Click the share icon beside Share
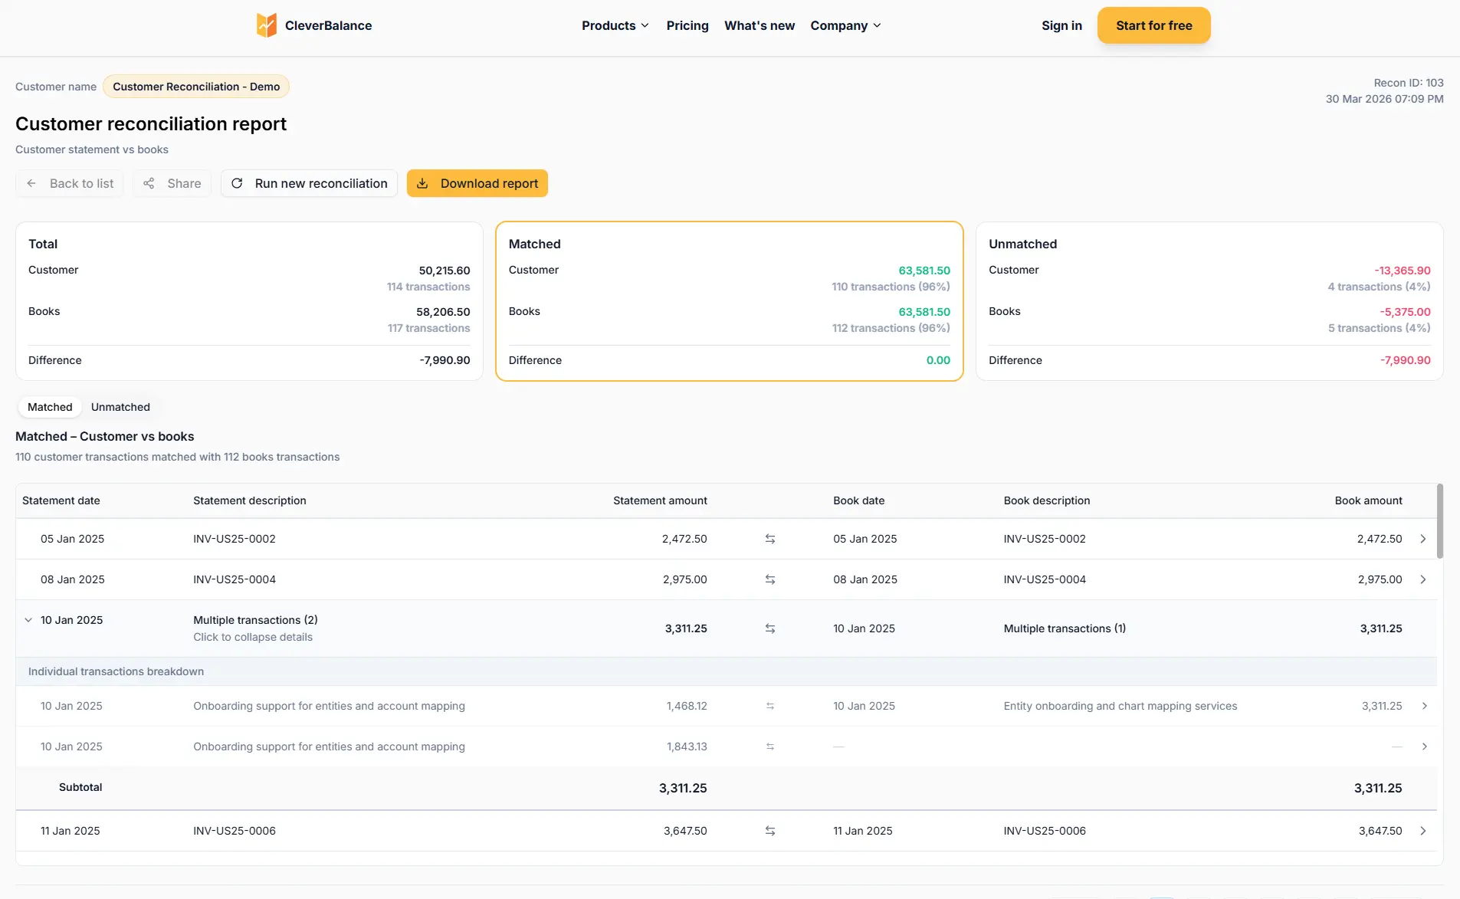Viewport: 1460px width, 899px height. [149, 183]
